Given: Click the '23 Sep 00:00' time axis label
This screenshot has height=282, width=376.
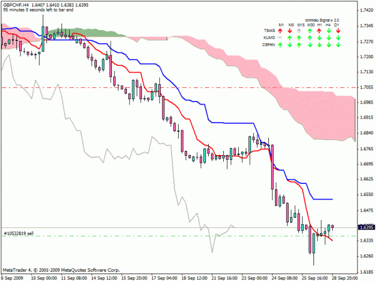Looking at the screenshot, I should pos(254,278).
